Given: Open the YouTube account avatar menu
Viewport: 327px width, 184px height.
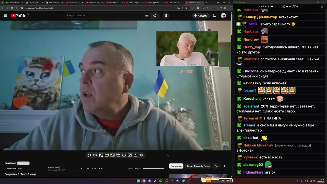Looking at the screenshot, I should pyautogui.click(x=223, y=16).
